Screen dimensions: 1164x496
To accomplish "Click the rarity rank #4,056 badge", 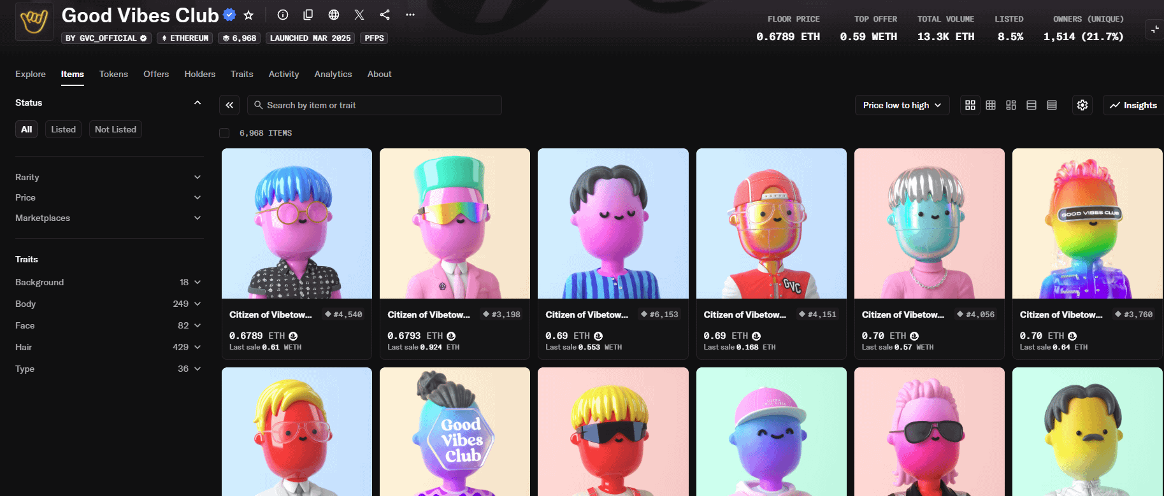I will 975,315.
